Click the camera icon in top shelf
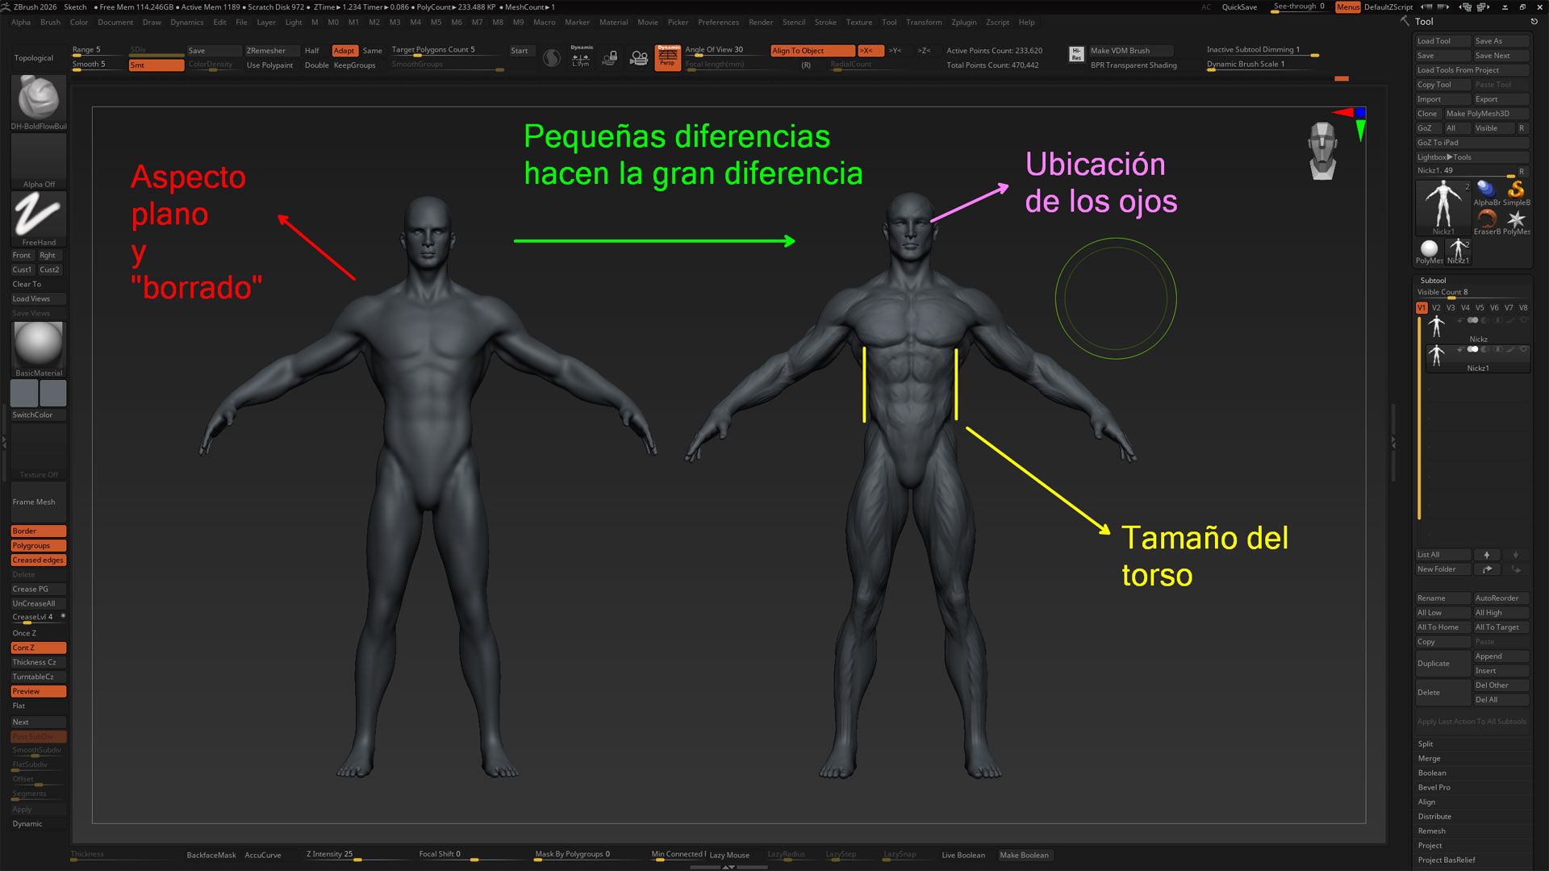1549x871 pixels. (639, 57)
